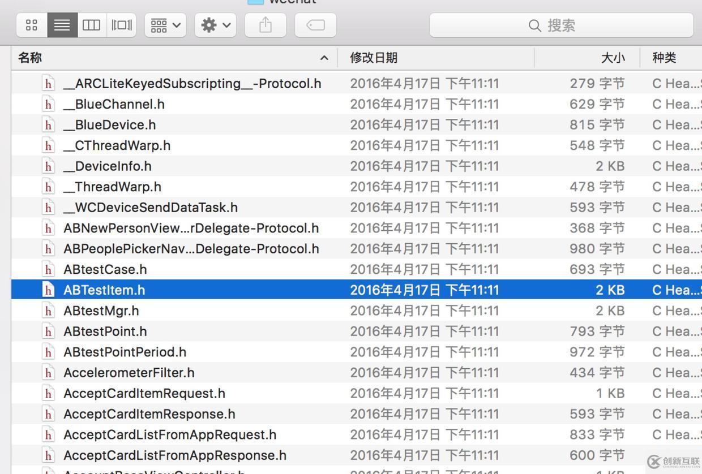Viewport: 702px width, 474px height.
Task: Click the header file icon of AcceptCardItemRequest.h
Action: pyautogui.click(x=49, y=393)
